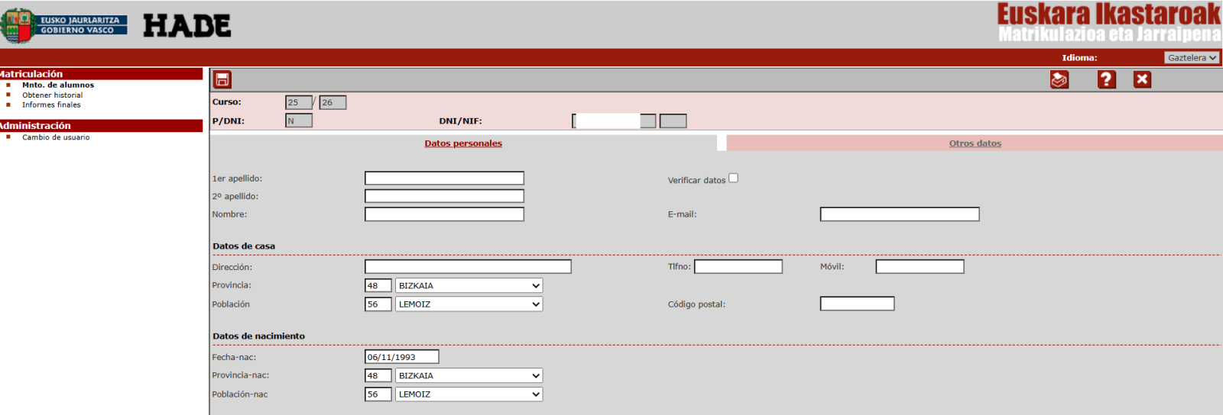1223x415 pixels.
Task: Open the Idioma language dropdown
Action: point(1191,58)
